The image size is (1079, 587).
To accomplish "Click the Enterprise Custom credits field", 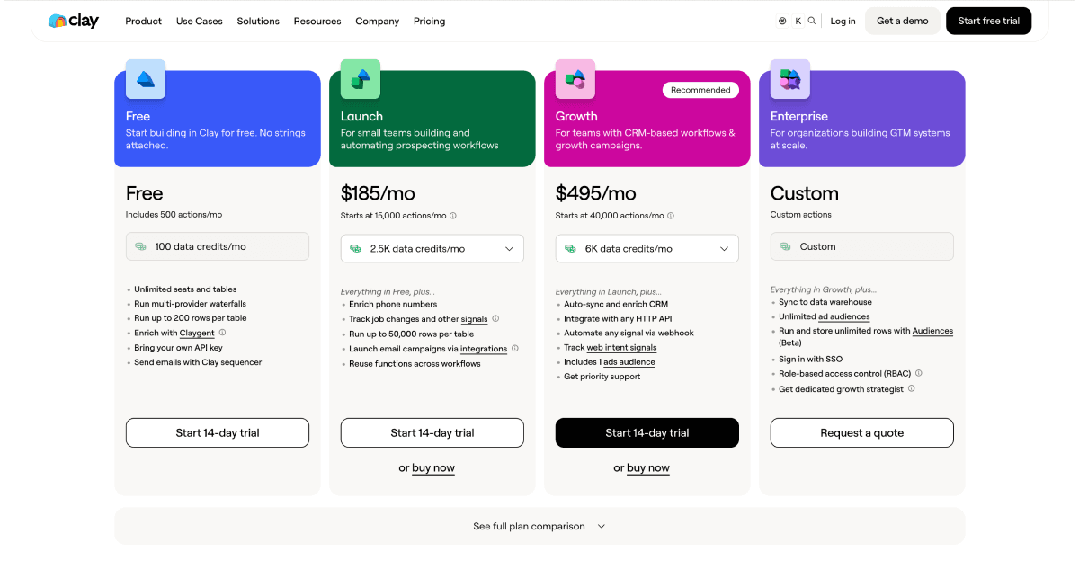I will [862, 246].
